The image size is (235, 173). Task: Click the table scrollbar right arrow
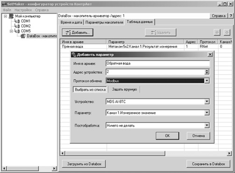[229, 153]
